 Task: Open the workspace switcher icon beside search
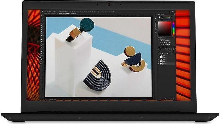pos(173,11)
